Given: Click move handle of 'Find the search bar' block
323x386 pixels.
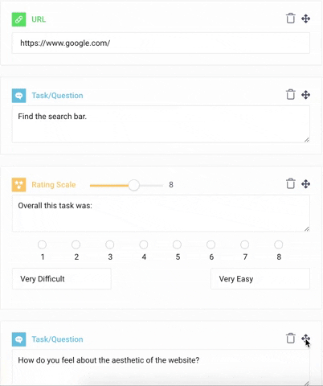Looking at the screenshot, I should tap(305, 95).
